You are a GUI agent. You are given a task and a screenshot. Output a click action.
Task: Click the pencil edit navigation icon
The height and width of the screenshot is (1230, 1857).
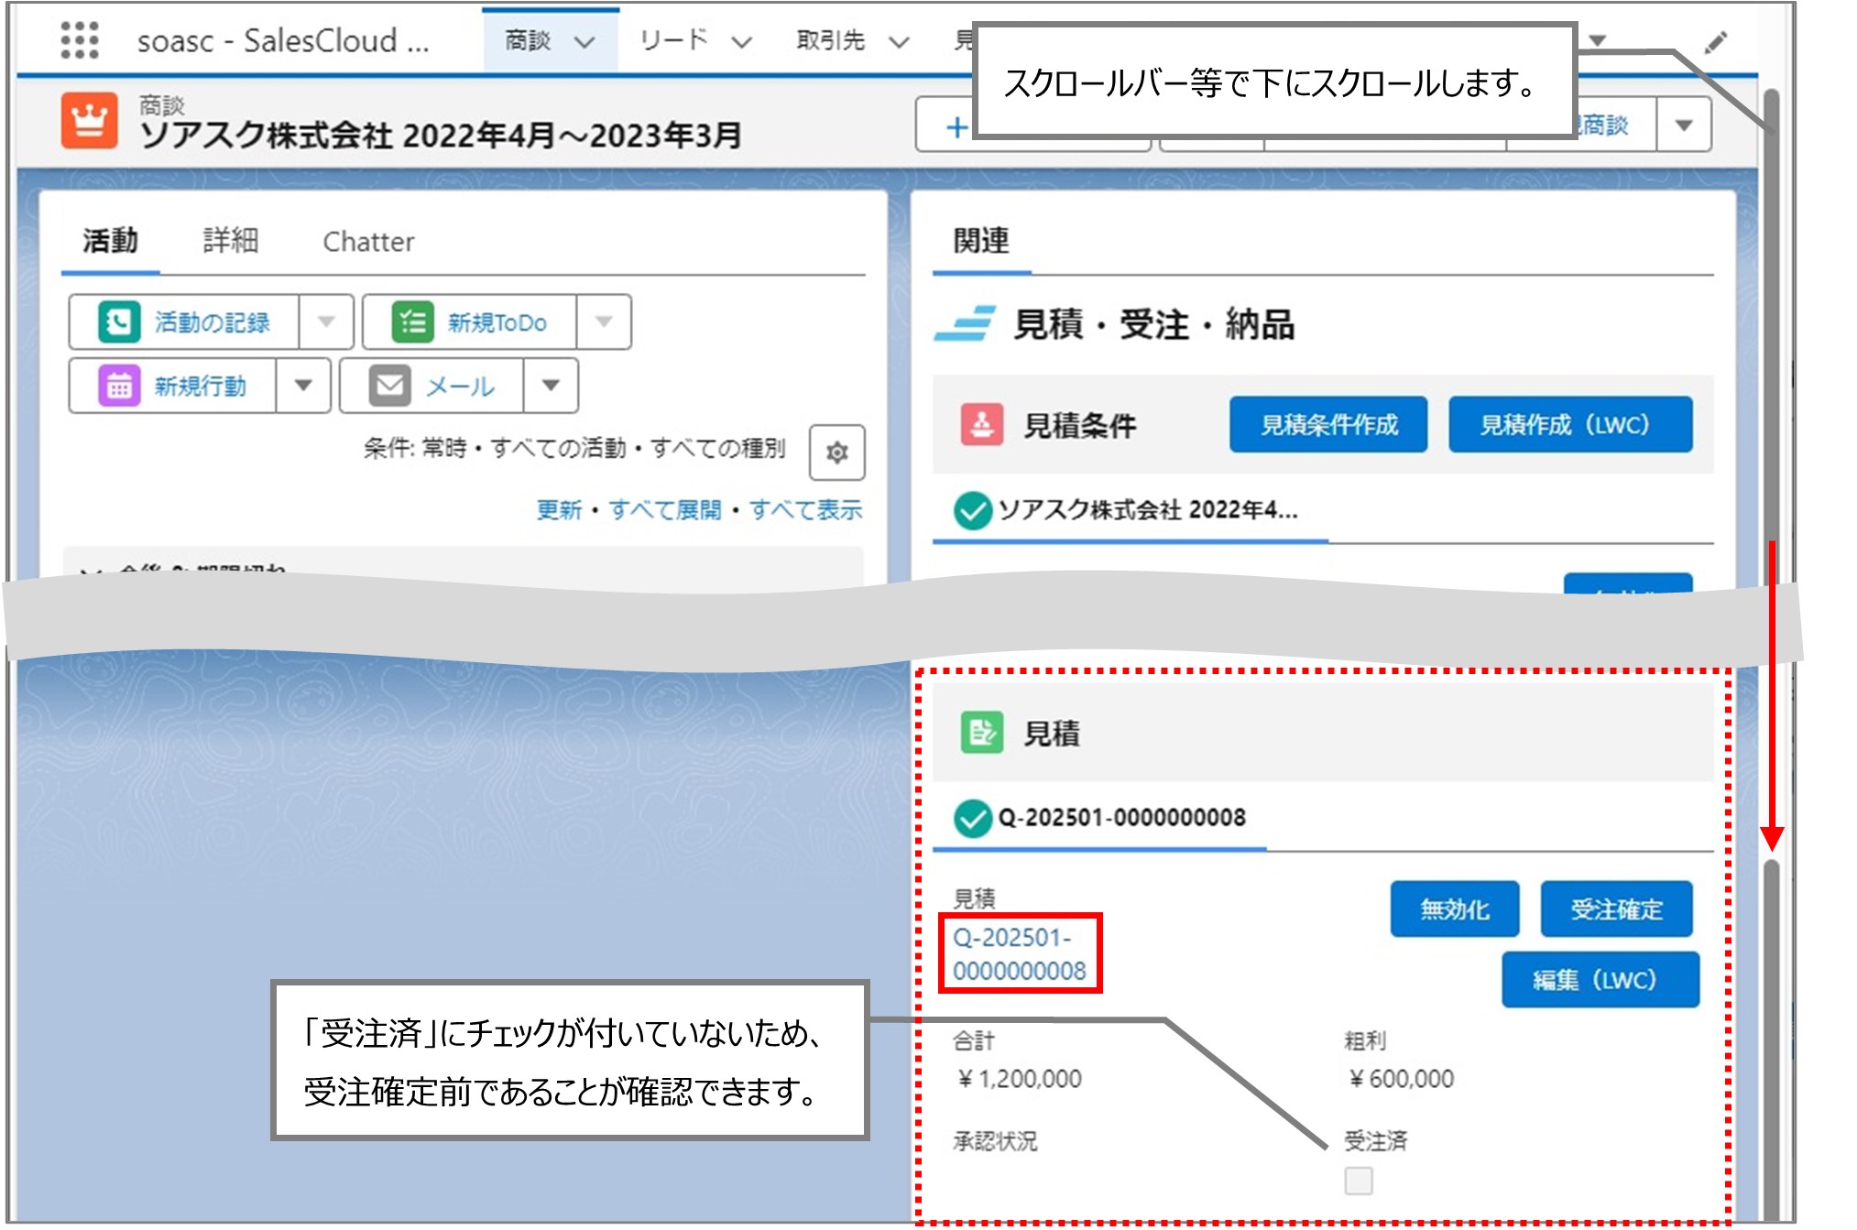[1716, 42]
